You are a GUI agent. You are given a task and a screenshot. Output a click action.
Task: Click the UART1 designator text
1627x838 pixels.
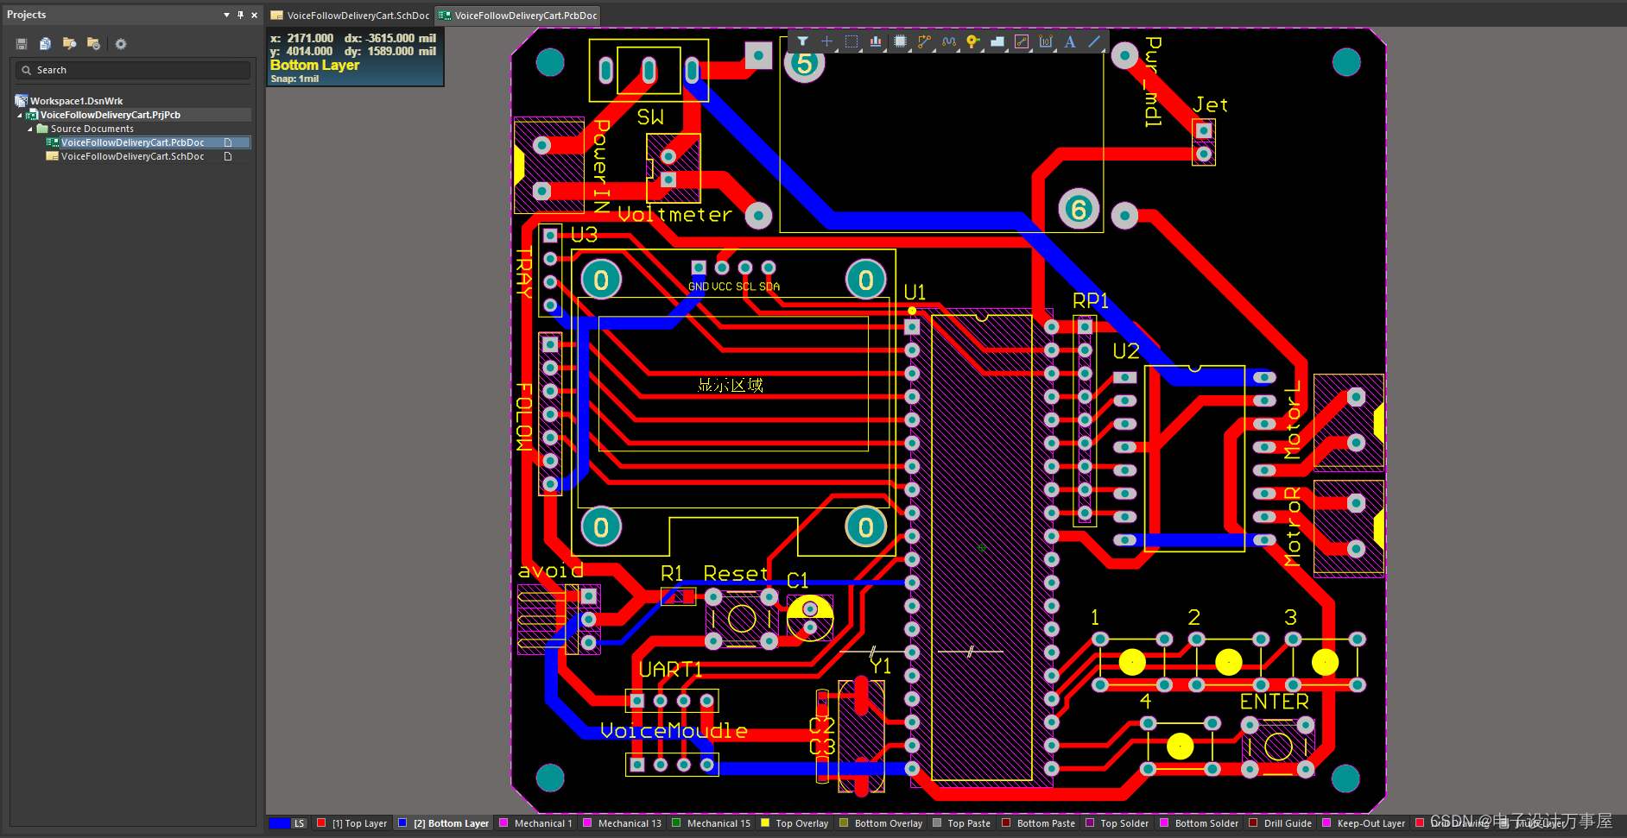tap(669, 669)
